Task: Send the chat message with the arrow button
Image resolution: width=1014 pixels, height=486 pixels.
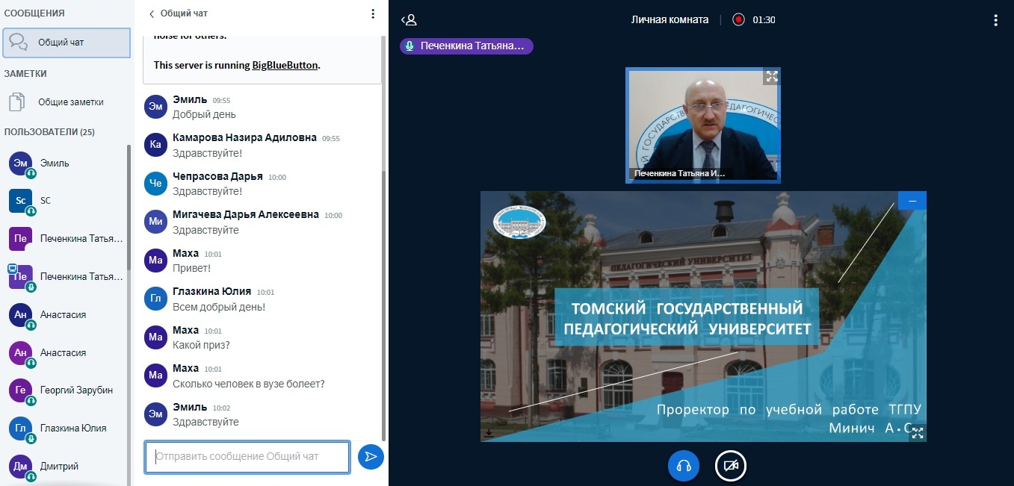Action: click(371, 457)
